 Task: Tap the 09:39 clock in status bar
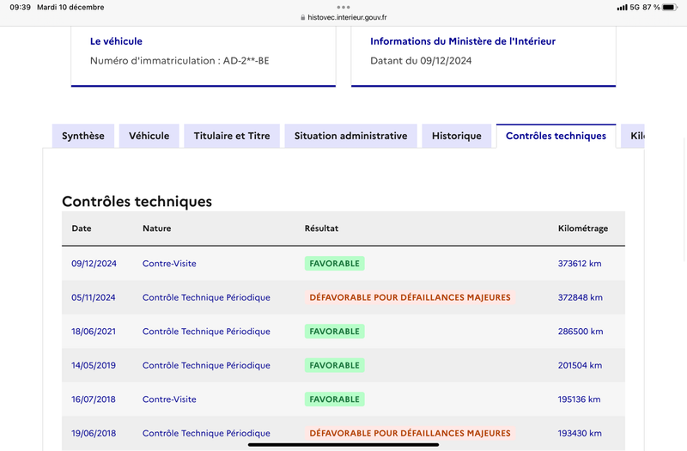click(x=20, y=7)
